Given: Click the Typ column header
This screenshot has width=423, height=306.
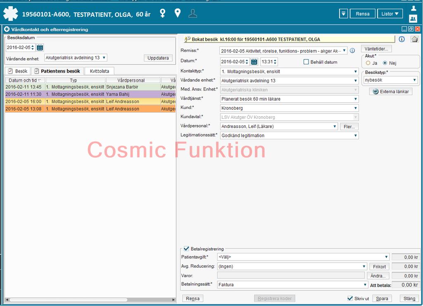Looking at the screenshot, I should (x=76, y=80).
